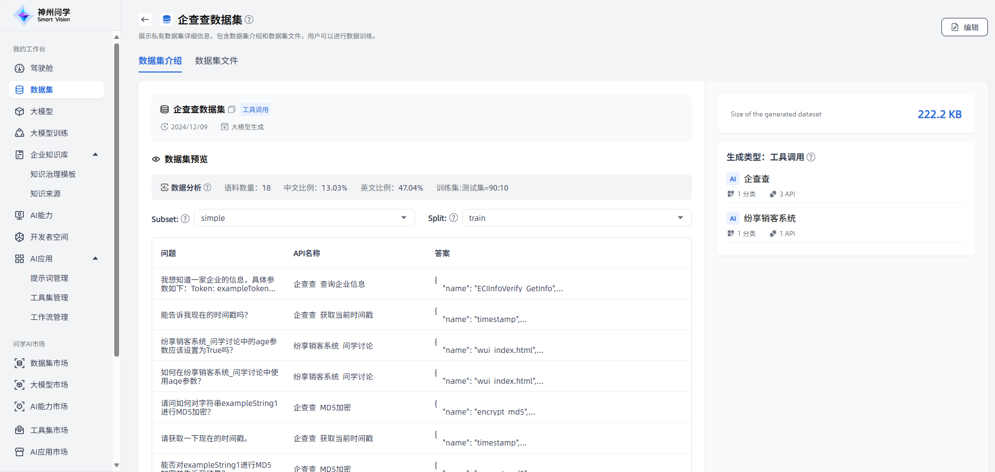The image size is (995, 472).
Task: Copy dataset name with copy icon
Action: coord(232,109)
